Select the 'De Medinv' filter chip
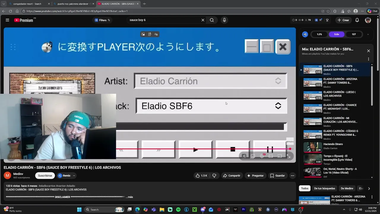Screen dimensions: 380x214 coord(347,188)
